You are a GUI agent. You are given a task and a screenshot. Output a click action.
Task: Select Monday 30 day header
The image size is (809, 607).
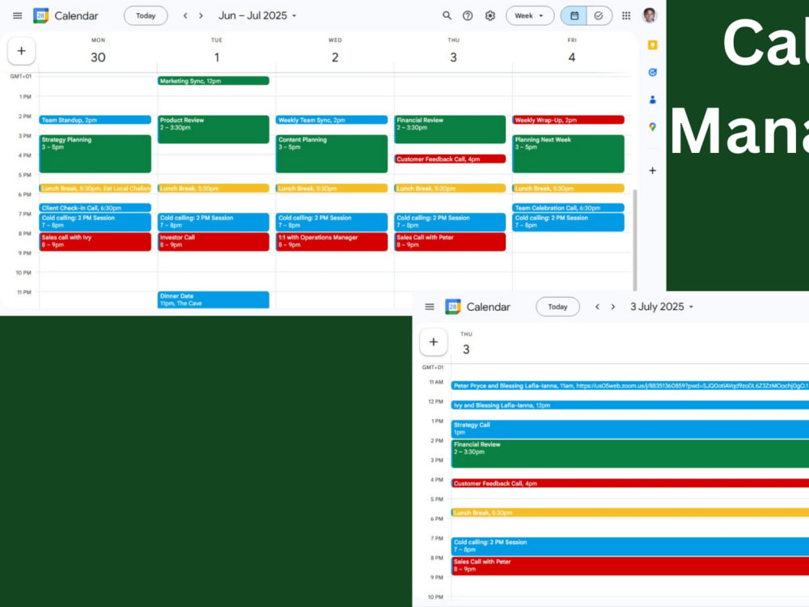point(98,52)
